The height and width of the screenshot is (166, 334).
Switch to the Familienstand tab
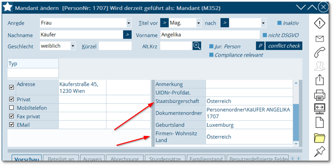[x=206, y=159]
